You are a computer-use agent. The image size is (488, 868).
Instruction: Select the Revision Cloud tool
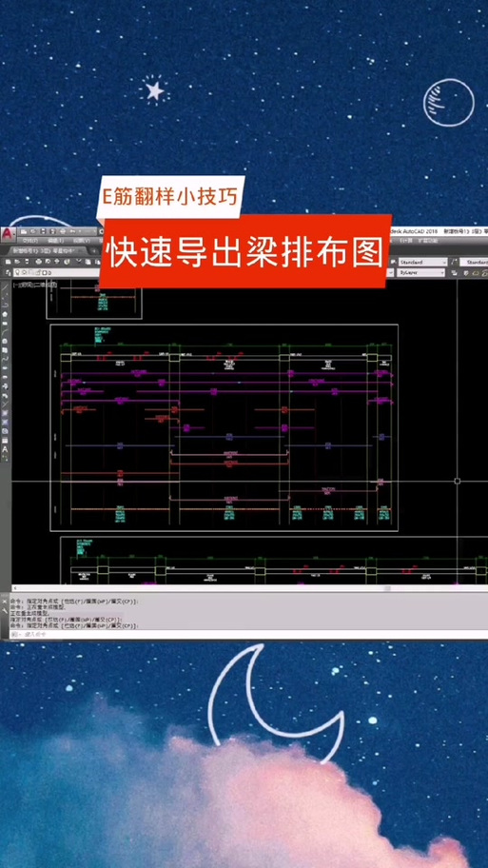click(5, 350)
